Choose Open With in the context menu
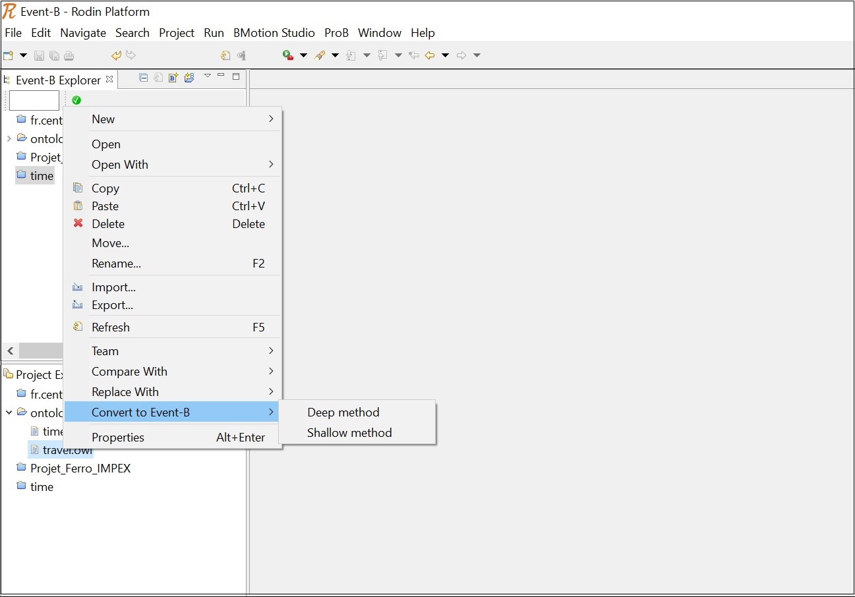Image resolution: width=855 pixels, height=597 pixels. [173, 165]
